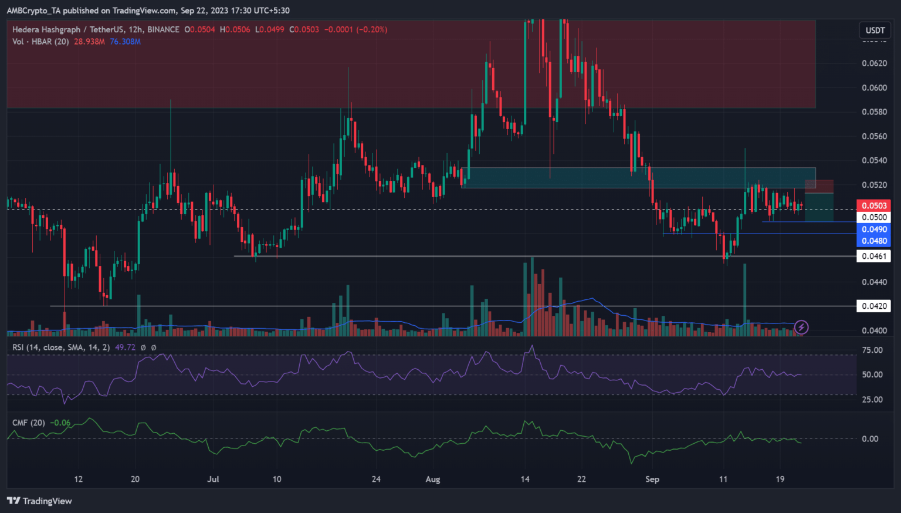Click the red 0.0503 current price label
This screenshot has height=513, width=901.
(x=873, y=205)
